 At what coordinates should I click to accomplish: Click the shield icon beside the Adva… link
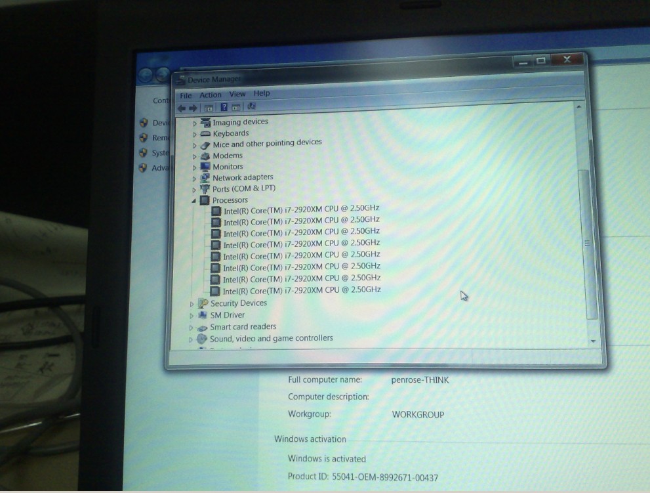click(143, 167)
